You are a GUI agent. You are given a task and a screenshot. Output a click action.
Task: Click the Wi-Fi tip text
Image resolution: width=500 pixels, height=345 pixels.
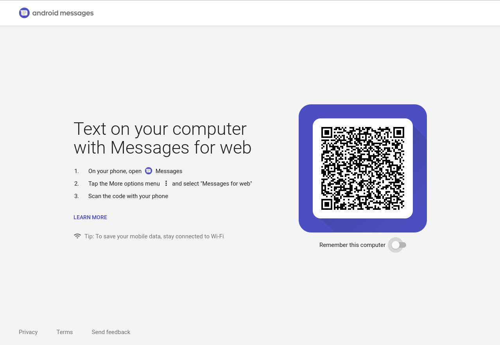154,236
